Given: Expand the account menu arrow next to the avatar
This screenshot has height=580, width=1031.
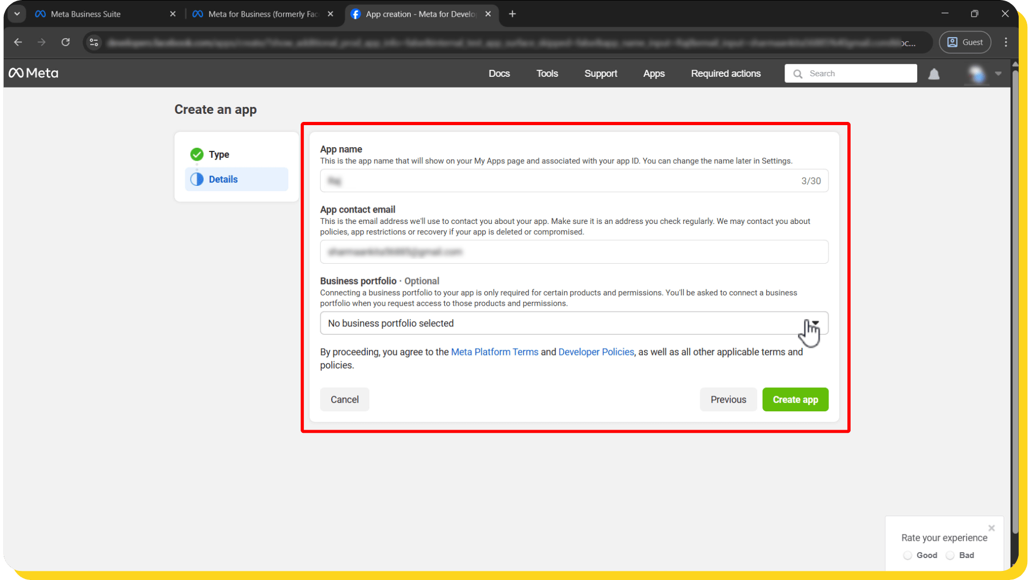Looking at the screenshot, I should [998, 74].
